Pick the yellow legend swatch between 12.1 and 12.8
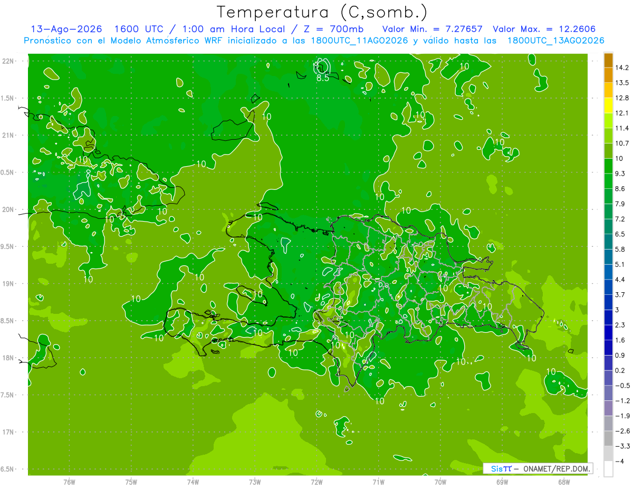 click(608, 106)
